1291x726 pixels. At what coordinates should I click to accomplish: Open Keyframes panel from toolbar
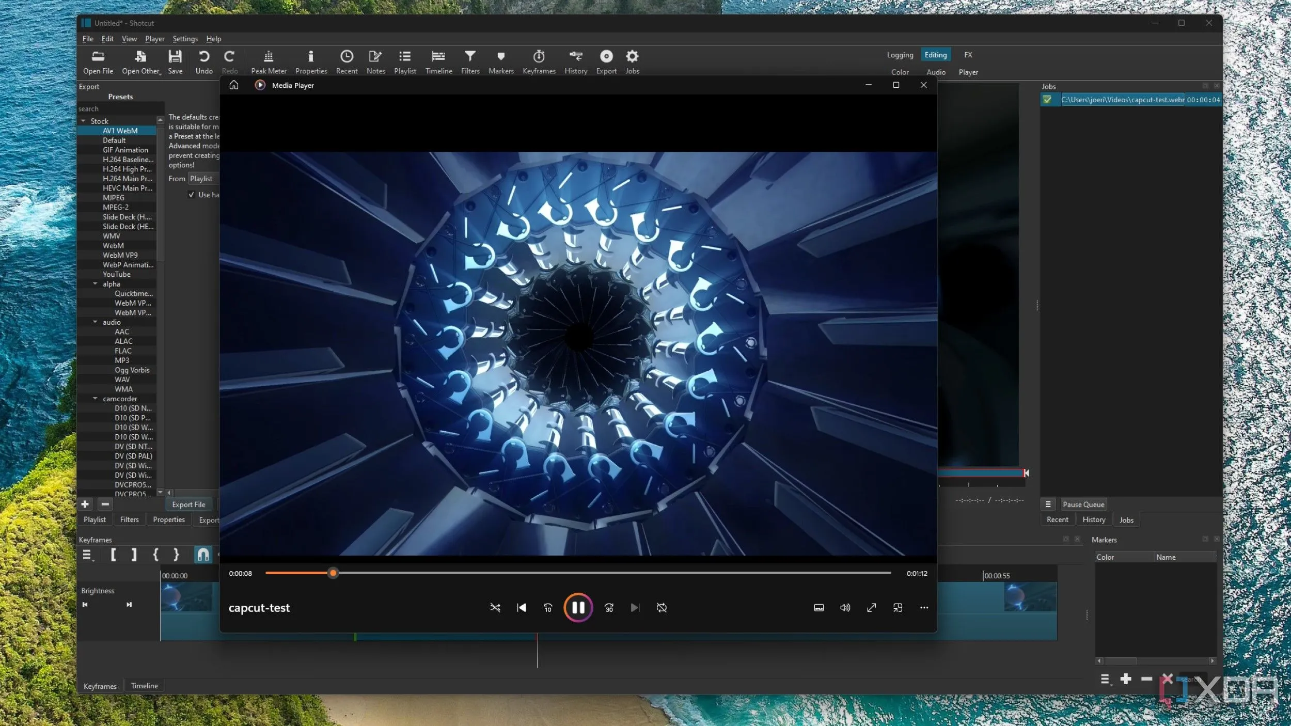tap(539, 62)
